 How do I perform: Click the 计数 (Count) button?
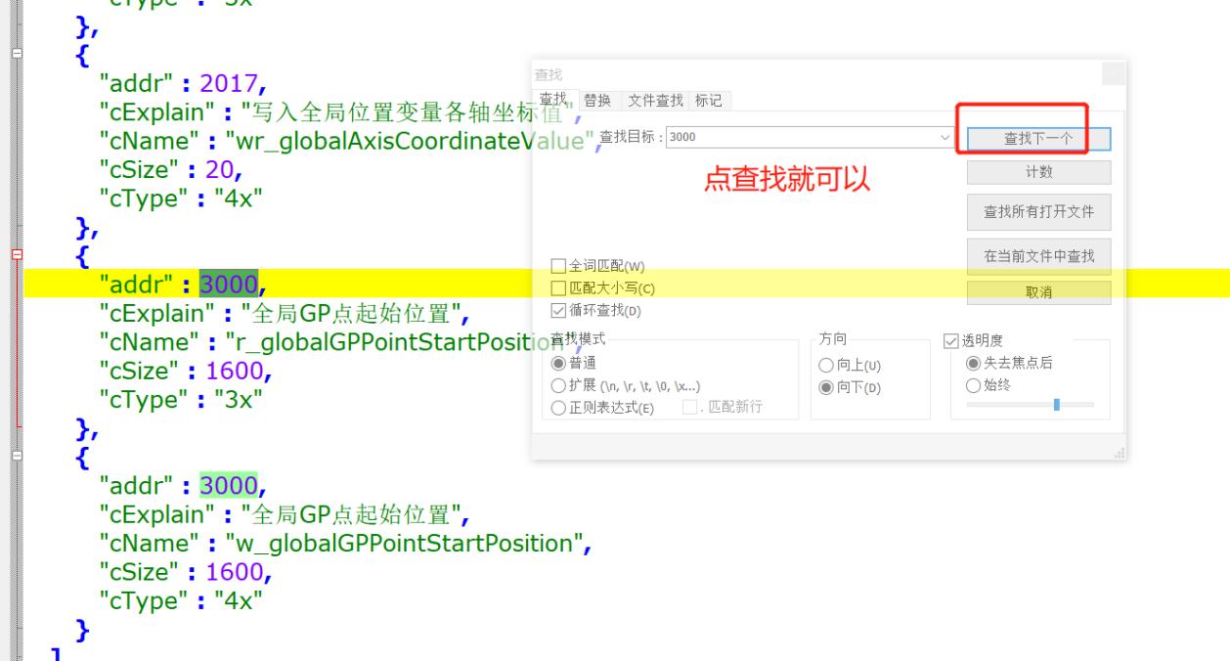(x=1038, y=172)
